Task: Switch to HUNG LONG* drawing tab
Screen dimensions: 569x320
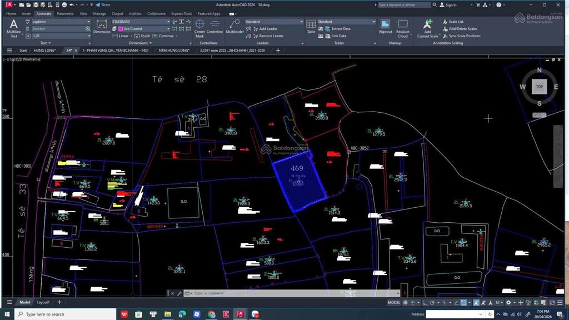Action: coord(44,51)
